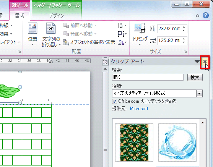Close the Clip Art task pane
Viewport: 213px width, 167px height.
point(205,62)
